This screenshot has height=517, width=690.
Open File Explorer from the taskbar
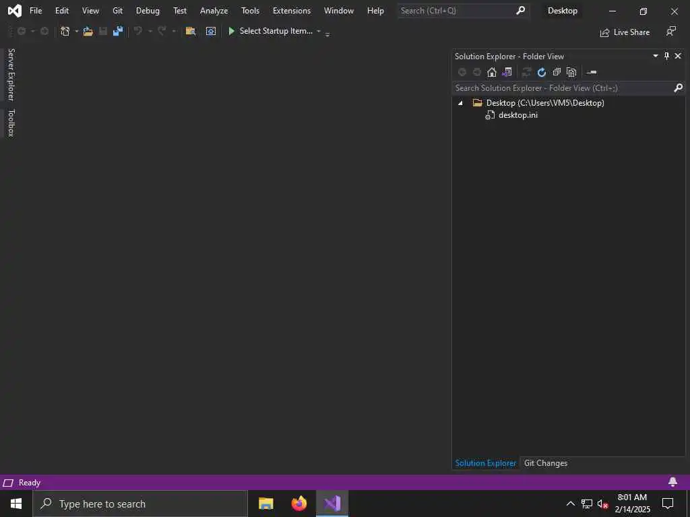pos(265,504)
